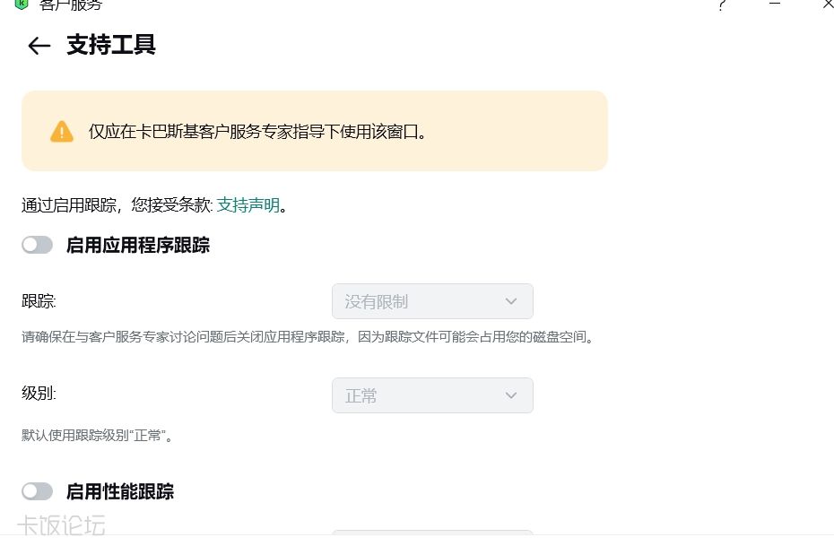Click the 客户服务 window title

click(x=71, y=5)
